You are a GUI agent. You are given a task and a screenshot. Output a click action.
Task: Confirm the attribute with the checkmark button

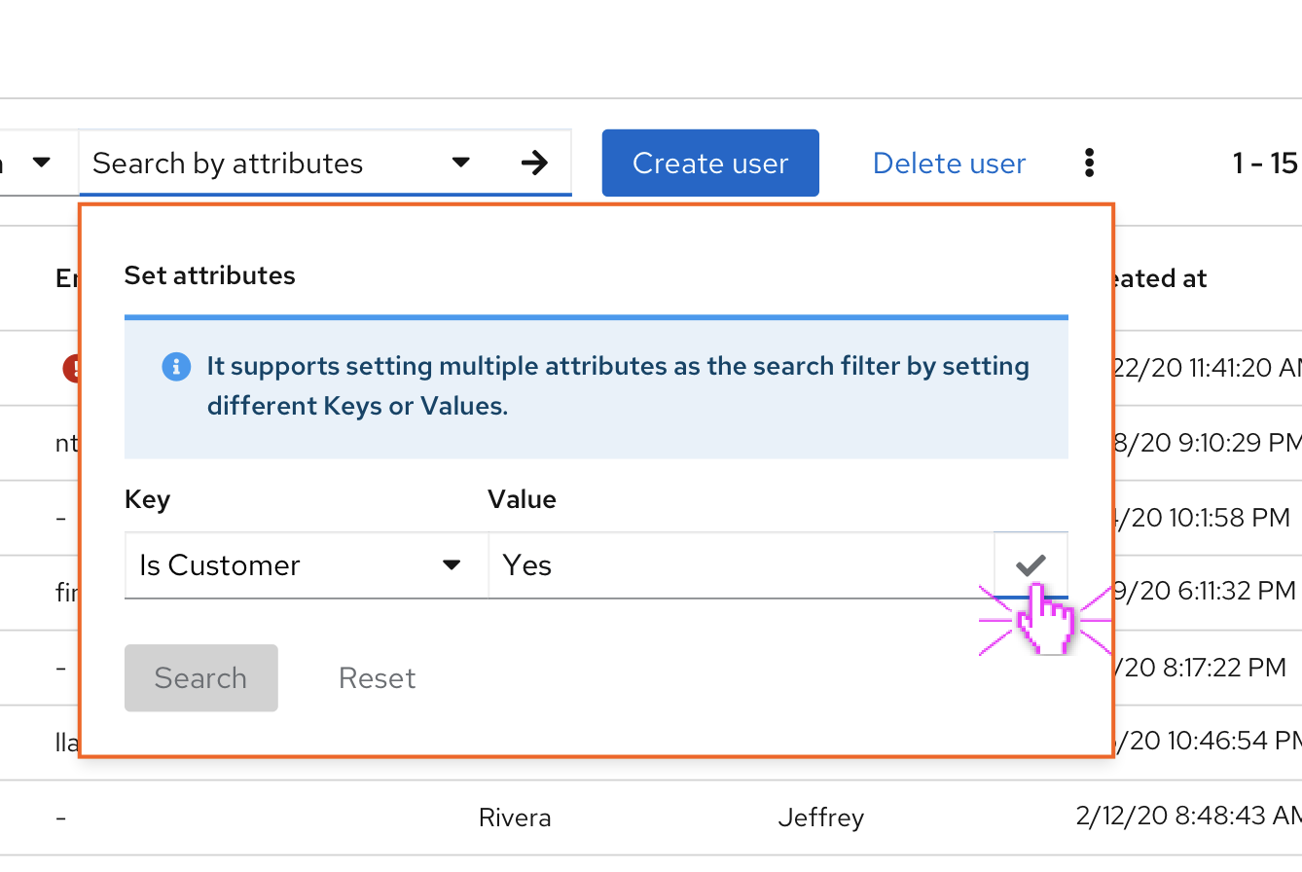point(1031,564)
